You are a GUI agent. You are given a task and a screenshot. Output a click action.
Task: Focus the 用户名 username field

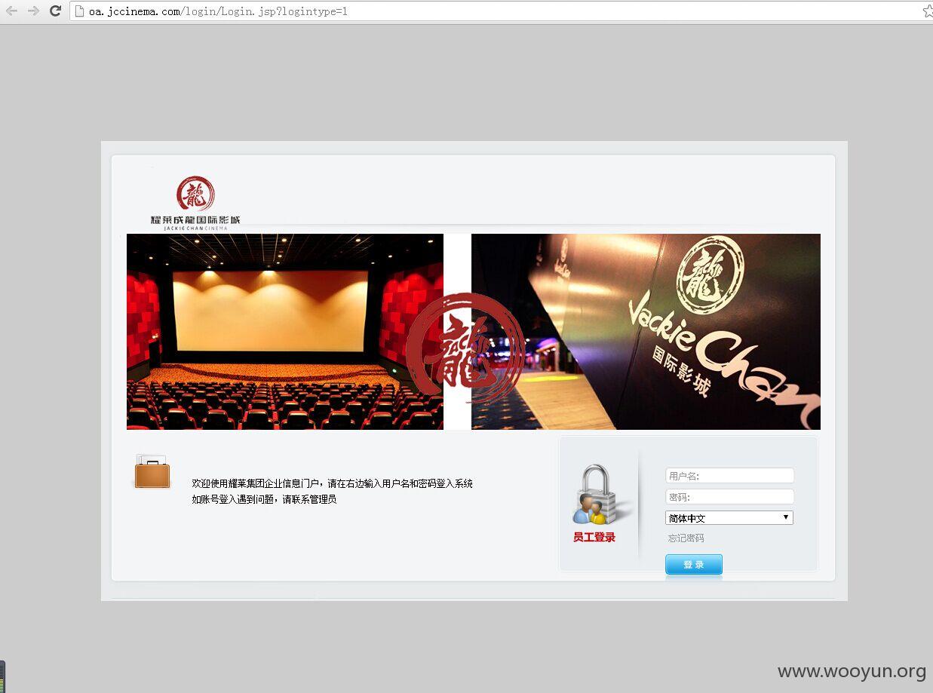[x=729, y=476]
